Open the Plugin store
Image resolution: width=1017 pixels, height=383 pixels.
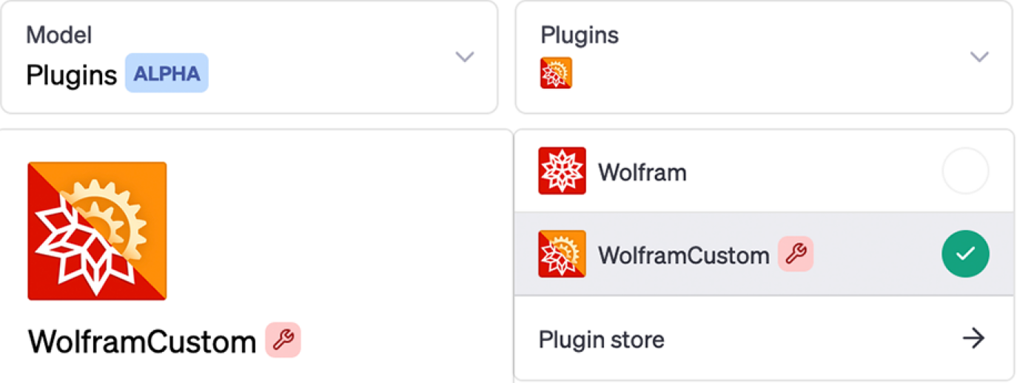pyautogui.click(x=764, y=339)
